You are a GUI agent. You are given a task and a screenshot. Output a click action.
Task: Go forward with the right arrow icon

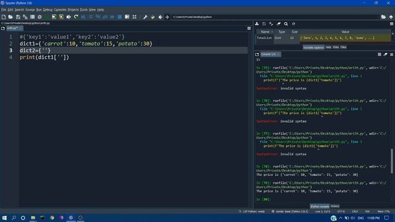[167, 17]
